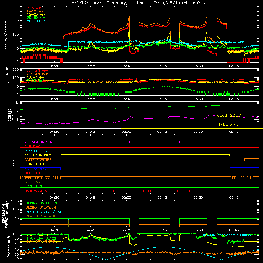Click the M tick label on GOES panel

pos(17,103)
